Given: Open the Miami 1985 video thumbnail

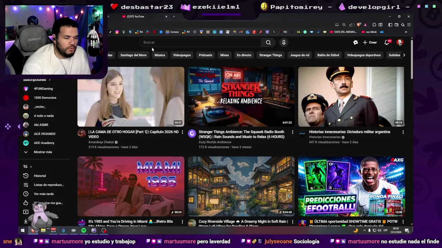Looking at the screenshot, I should point(131,186).
